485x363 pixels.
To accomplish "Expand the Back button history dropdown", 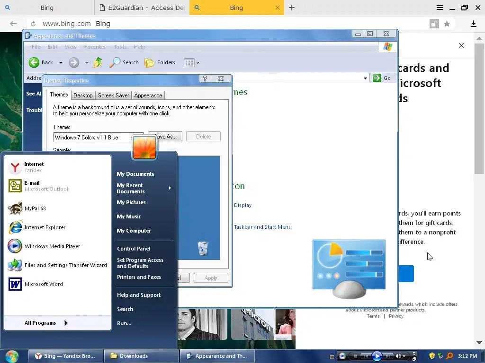I will point(61,63).
